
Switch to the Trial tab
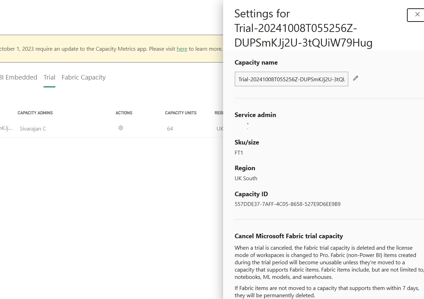49,77
